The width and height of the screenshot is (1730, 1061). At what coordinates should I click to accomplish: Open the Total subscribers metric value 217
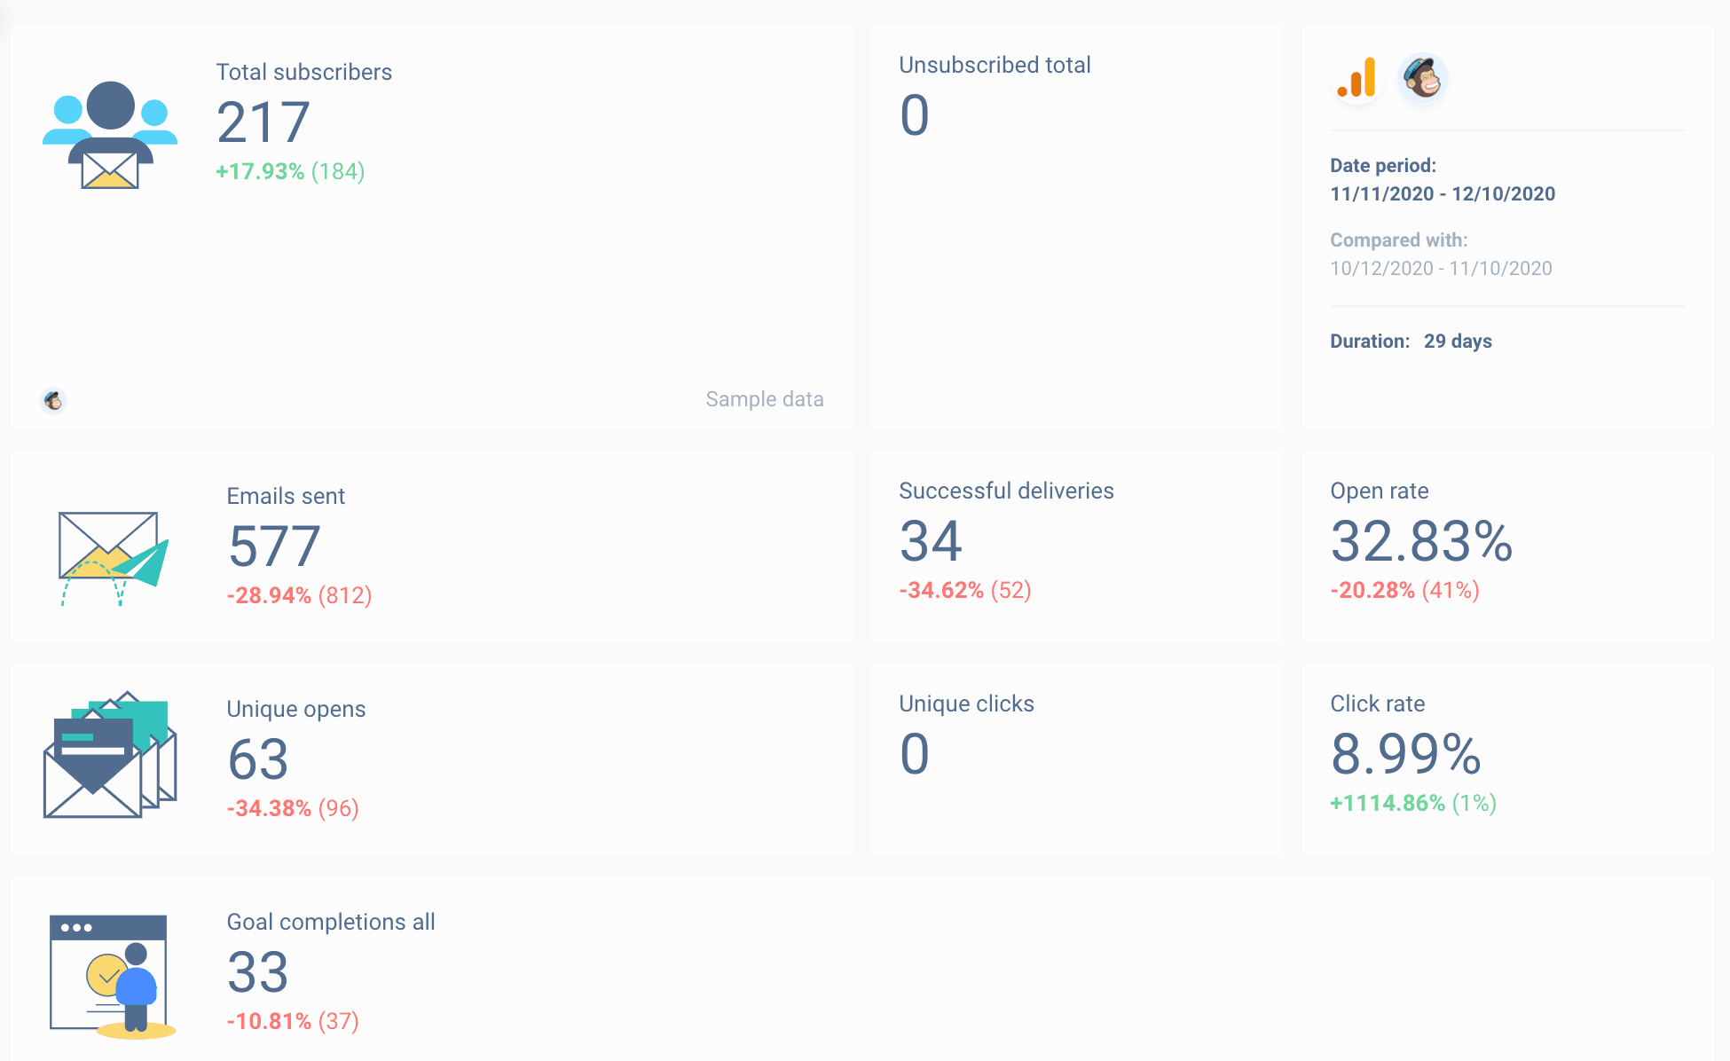point(263,122)
